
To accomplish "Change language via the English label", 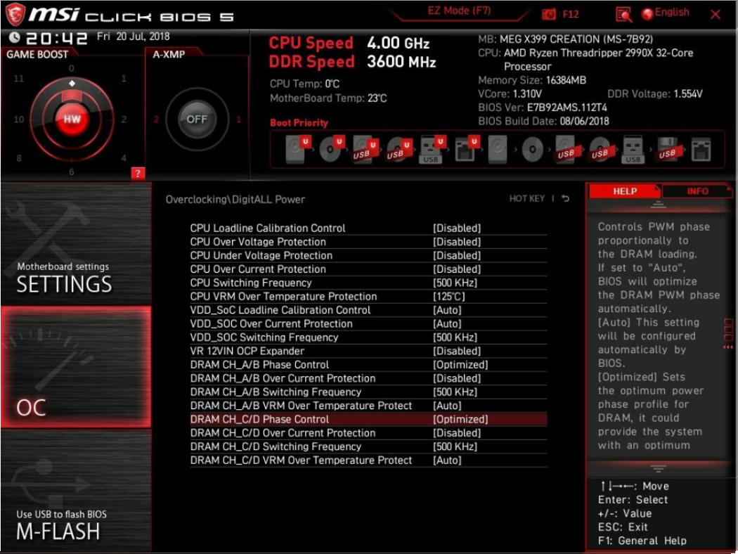I will [672, 12].
